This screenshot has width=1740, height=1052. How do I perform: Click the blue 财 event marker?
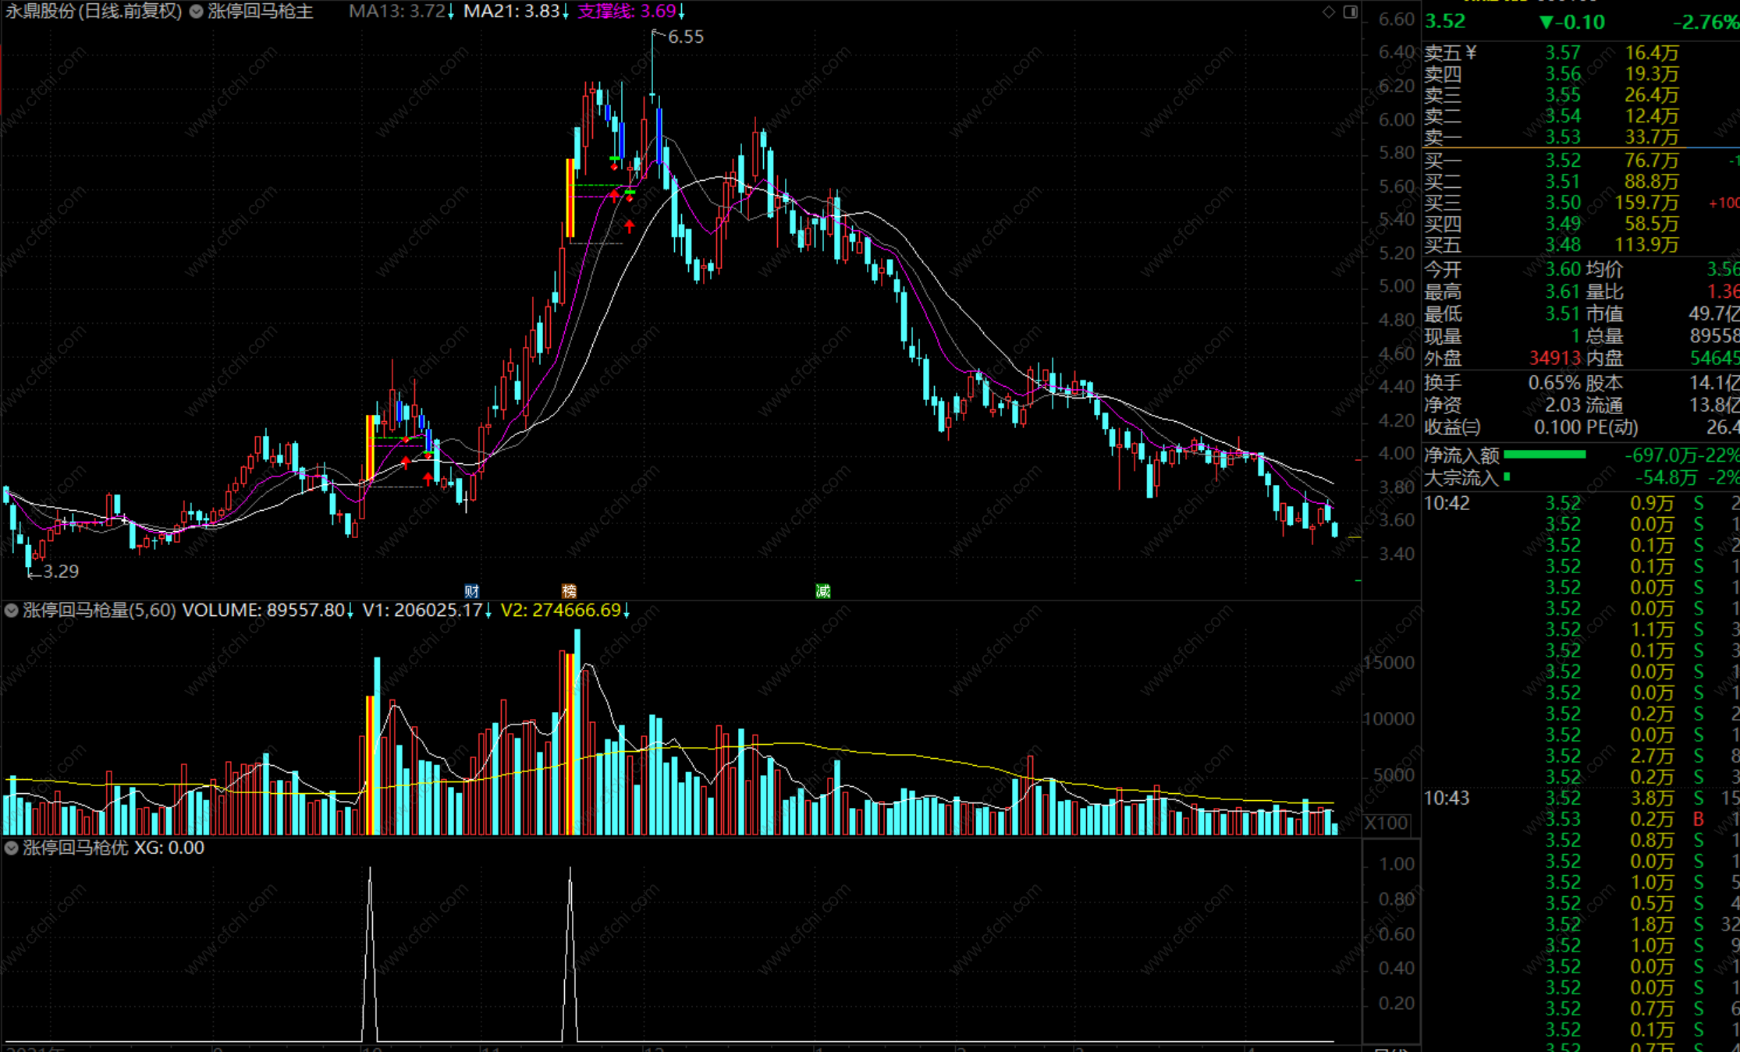coord(471,591)
